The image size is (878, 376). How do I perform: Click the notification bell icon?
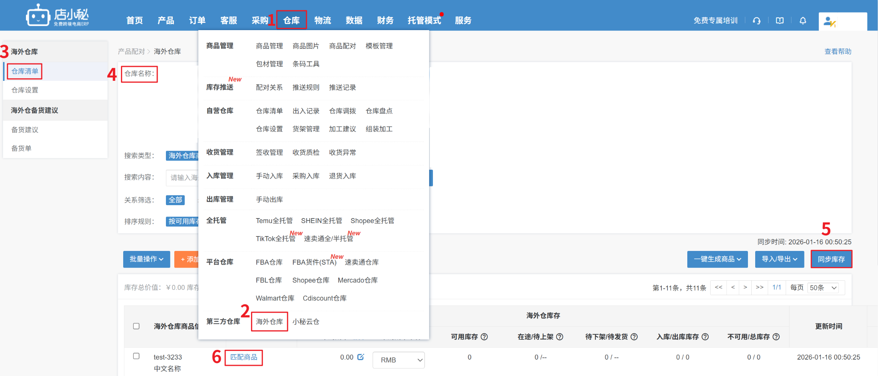pos(803,21)
